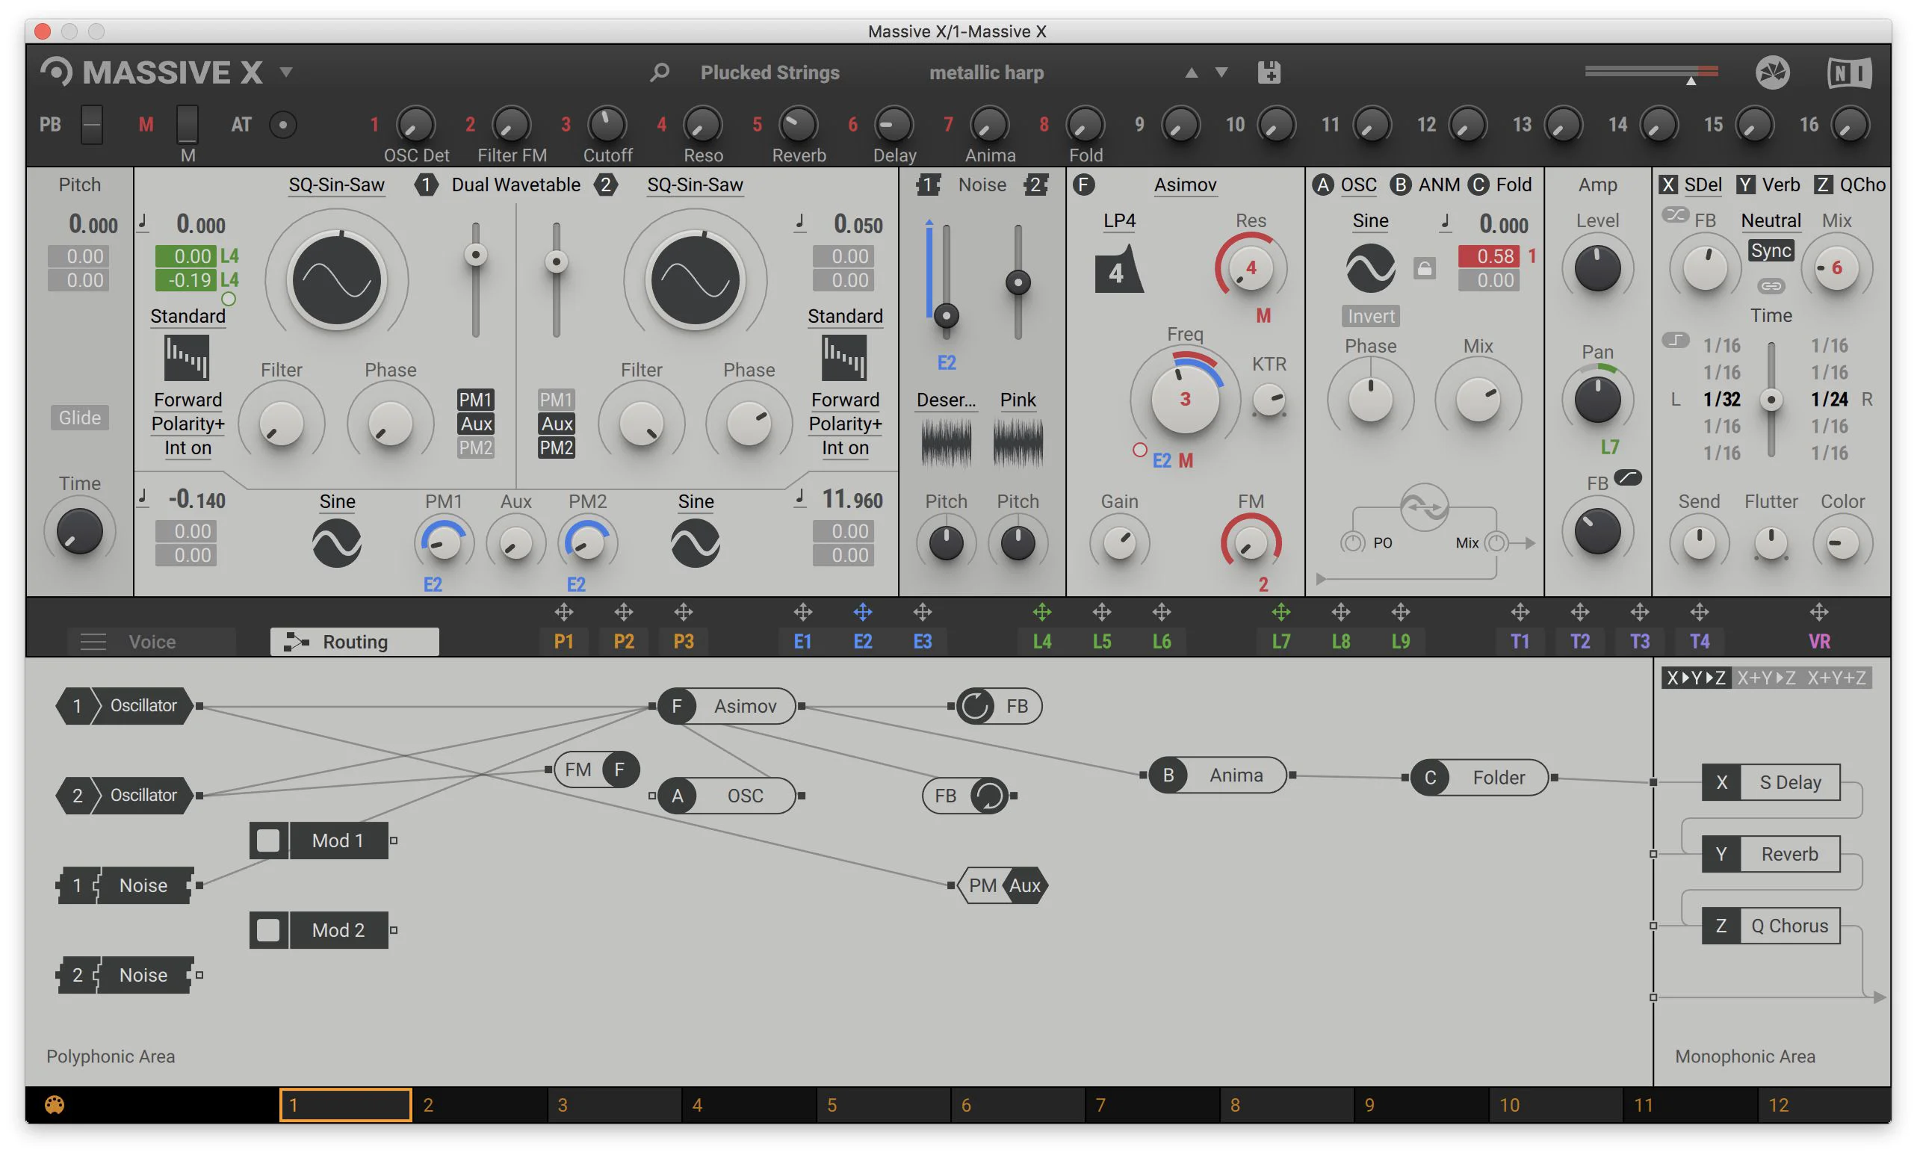Click the master volume slider at top right
The width and height of the screenshot is (1917, 1155).
tap(1650, 70)
